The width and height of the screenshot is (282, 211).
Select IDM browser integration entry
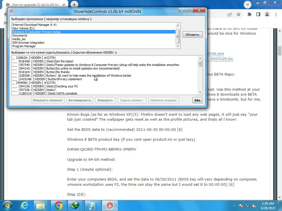(94, 43)
